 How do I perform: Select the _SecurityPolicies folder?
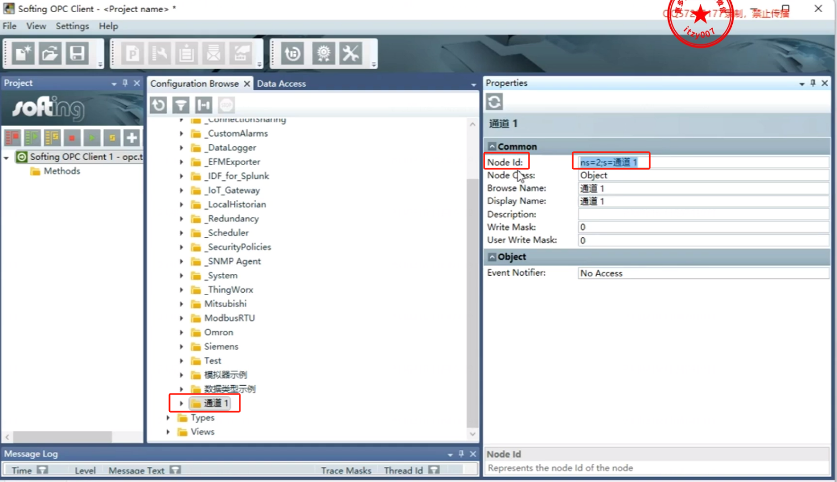237,247
